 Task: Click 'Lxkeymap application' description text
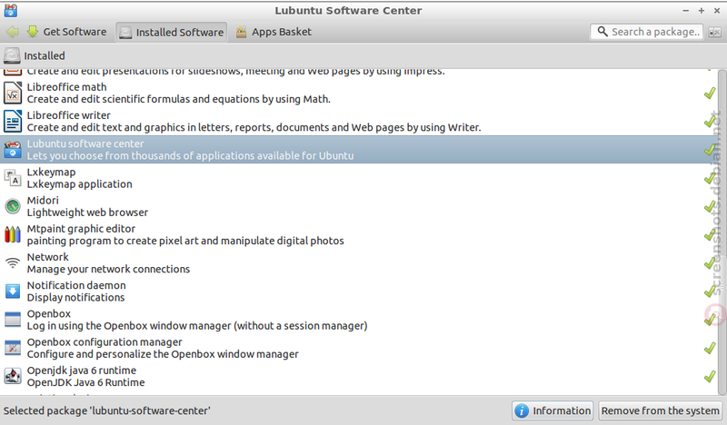pos(79,184)
